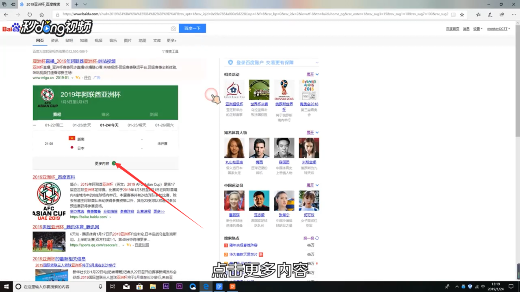Click the 百度一下 search button
The width and height of the screenshot is (520, 292).
coord(192,28)
